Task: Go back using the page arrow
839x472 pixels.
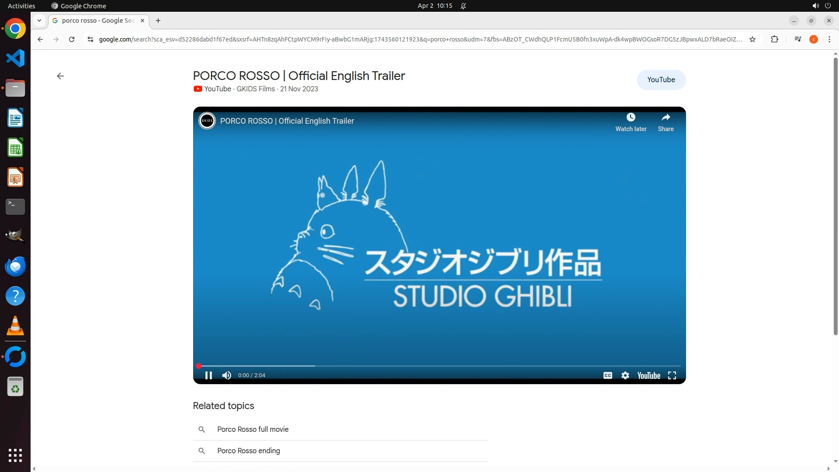Action: 60,76
